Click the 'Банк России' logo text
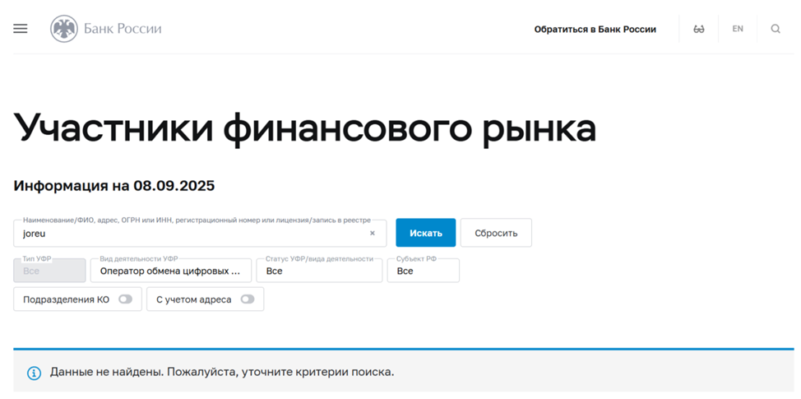The image size is (801, 399). click(123, 29)
